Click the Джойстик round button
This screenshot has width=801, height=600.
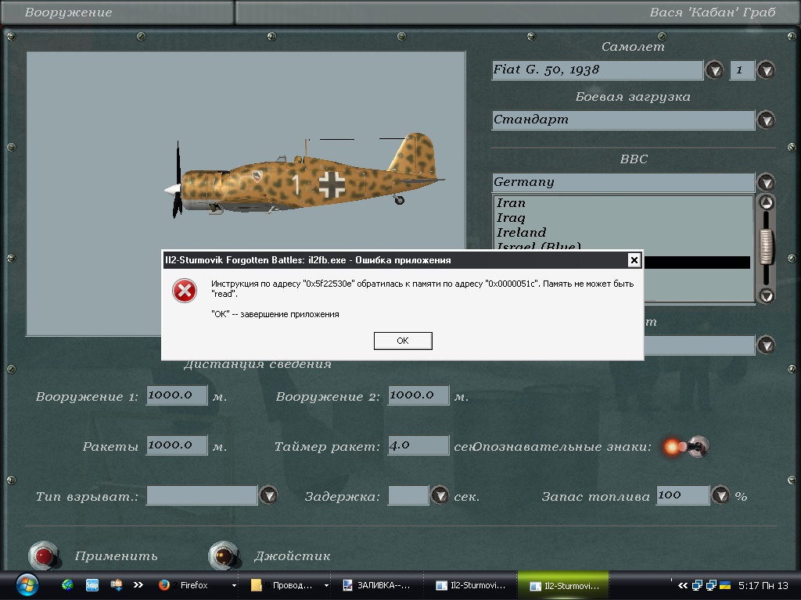tap(224, 556)
